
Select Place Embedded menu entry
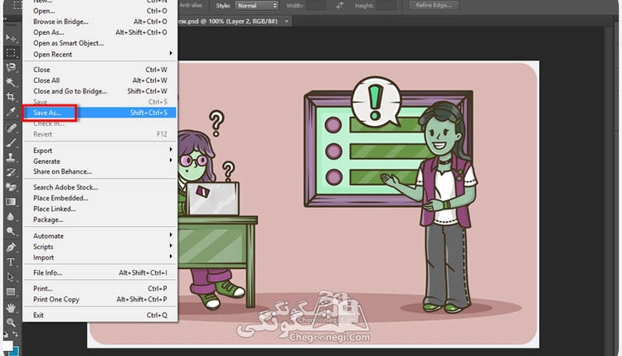tap(100, 198)
